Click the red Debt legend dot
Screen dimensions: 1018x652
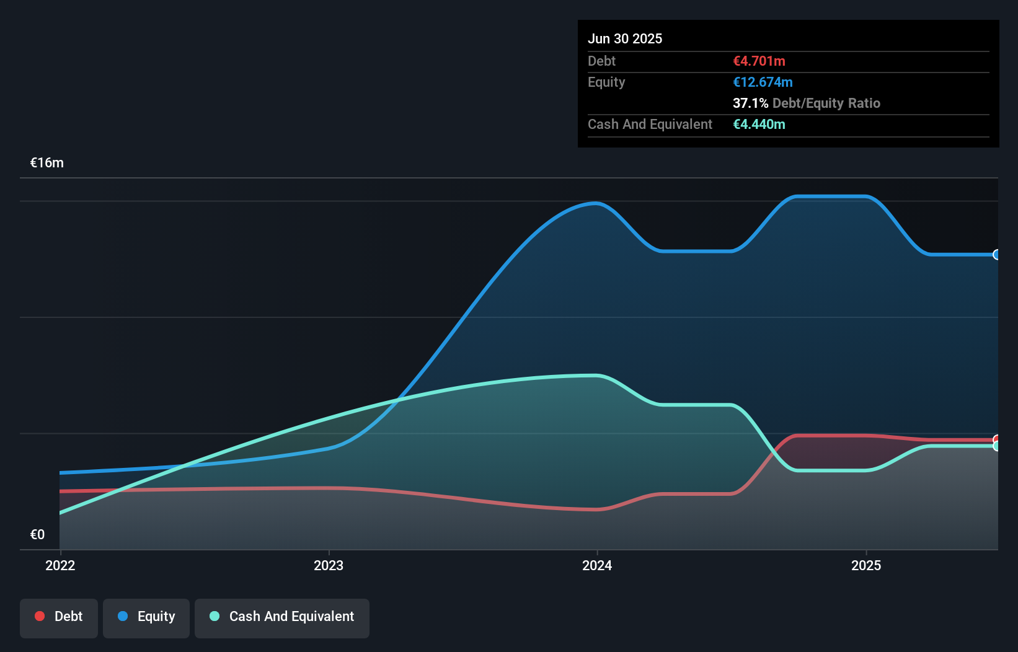(x=39, y=616)
